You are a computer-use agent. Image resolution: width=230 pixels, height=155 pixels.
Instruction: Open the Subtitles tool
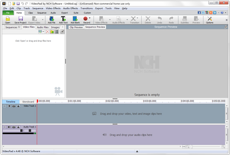(184, 20)
